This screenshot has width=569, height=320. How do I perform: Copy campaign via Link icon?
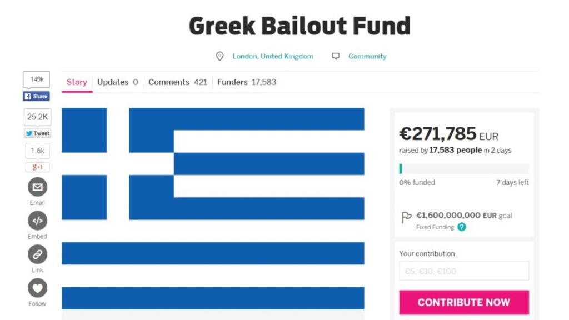coord(37,254)
